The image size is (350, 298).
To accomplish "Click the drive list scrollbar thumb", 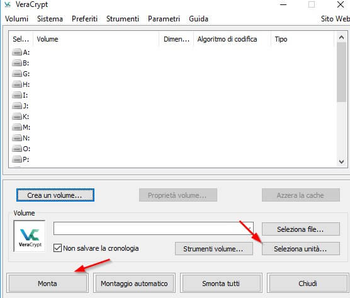I will point(341,72).
